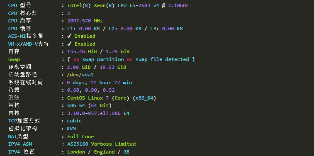
Task: Click the virtualization value KVM
Action: pos(71,129)
